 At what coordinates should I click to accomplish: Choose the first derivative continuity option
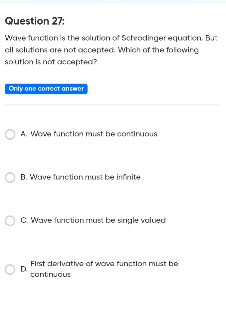pos(104,269)
